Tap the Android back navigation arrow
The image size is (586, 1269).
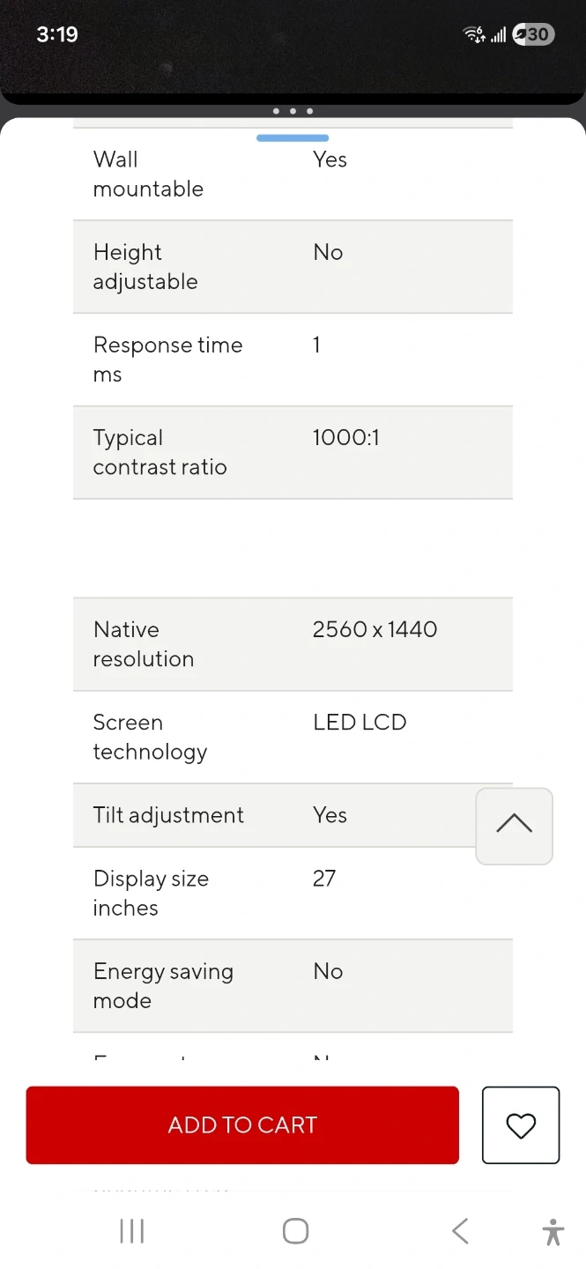(460, 1231)
